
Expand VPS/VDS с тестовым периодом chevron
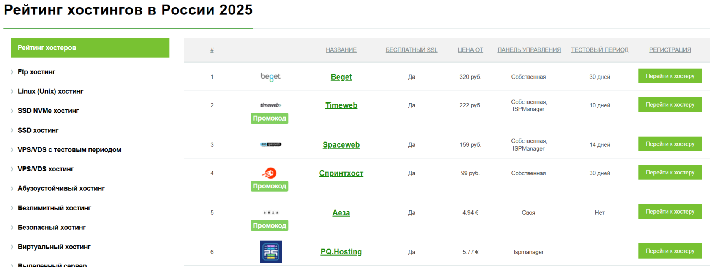point(12,150)
